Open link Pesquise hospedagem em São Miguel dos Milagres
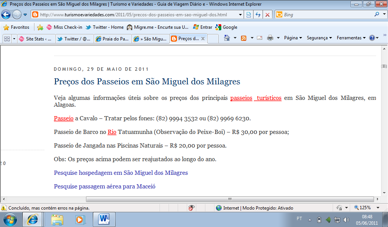The image size is (388, 227). (x=121, y=173)
